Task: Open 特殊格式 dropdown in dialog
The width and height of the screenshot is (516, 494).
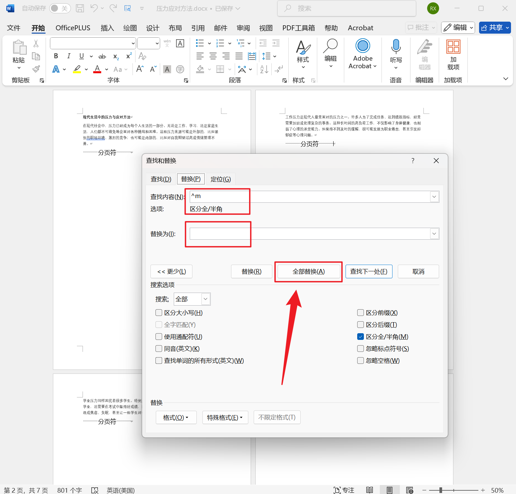Action: click(225, 417)
